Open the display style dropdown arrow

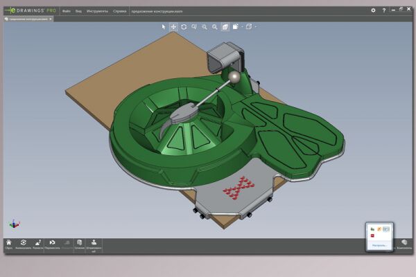pyautogui.click(x=255, y=27)
